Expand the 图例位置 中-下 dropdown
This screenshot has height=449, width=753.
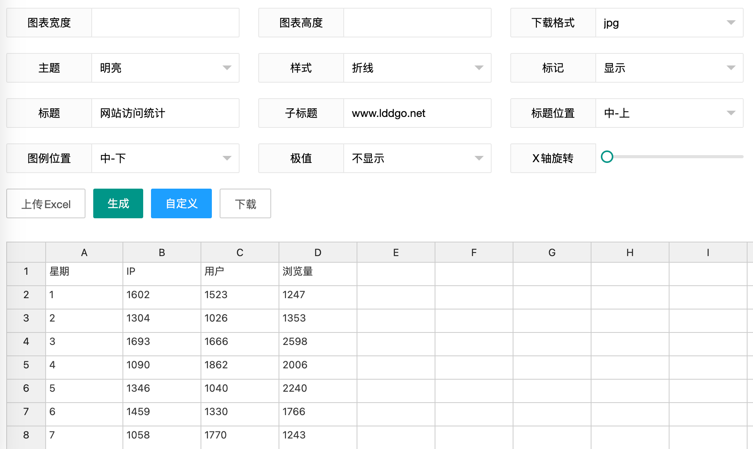point(165,158)
